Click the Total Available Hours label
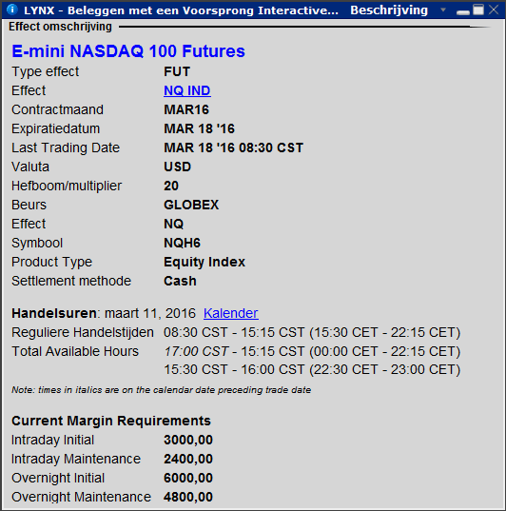Viewport: 506px width, 511px height. (x=75, y=351)
